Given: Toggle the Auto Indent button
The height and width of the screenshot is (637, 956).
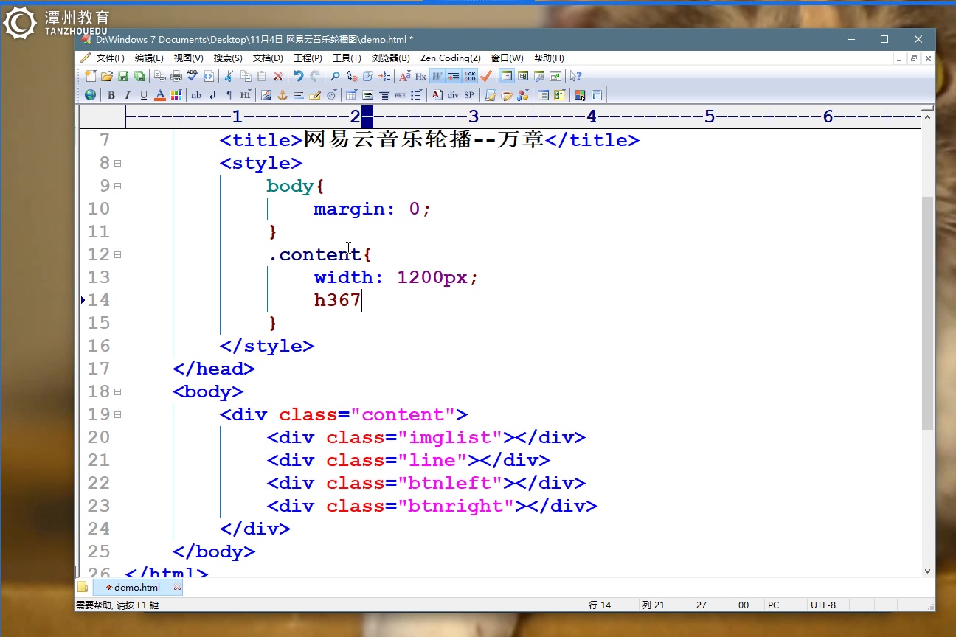Looking at the screenshot, I should click(453, 76).
